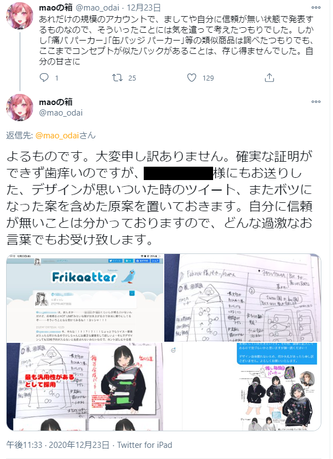Click the main tweet's profile avatar
Image resolution: width=333 pixels, height=459 pixels.
pos(19,107)
